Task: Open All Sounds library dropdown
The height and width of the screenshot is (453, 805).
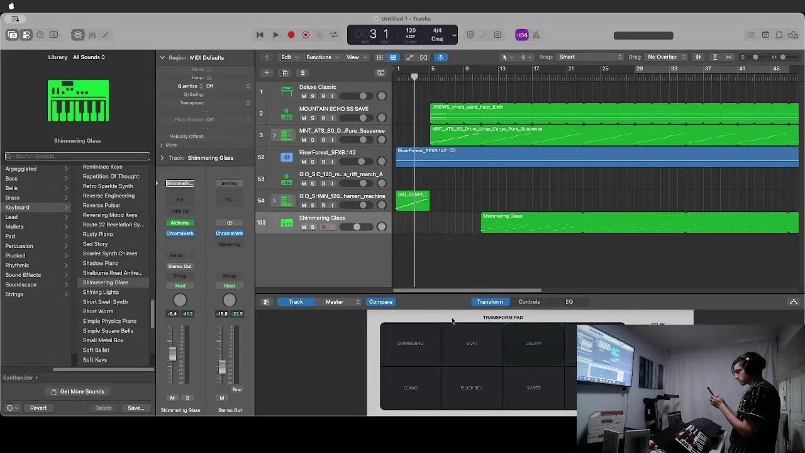Action: coord(89,57)
